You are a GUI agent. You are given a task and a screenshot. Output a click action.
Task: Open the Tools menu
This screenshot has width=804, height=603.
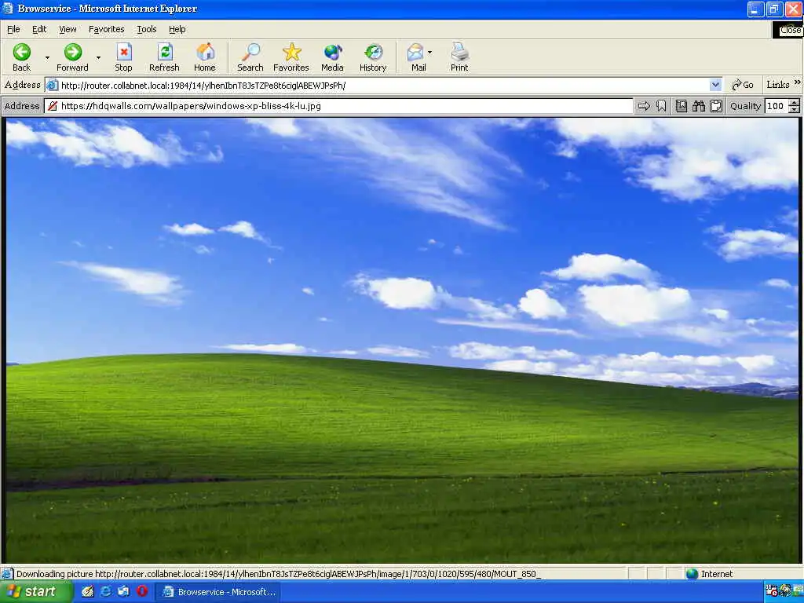[x=146, y=29]
